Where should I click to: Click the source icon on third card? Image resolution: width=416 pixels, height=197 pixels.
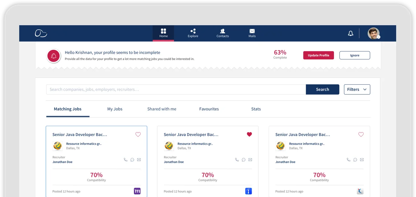[x=360, y=191]
